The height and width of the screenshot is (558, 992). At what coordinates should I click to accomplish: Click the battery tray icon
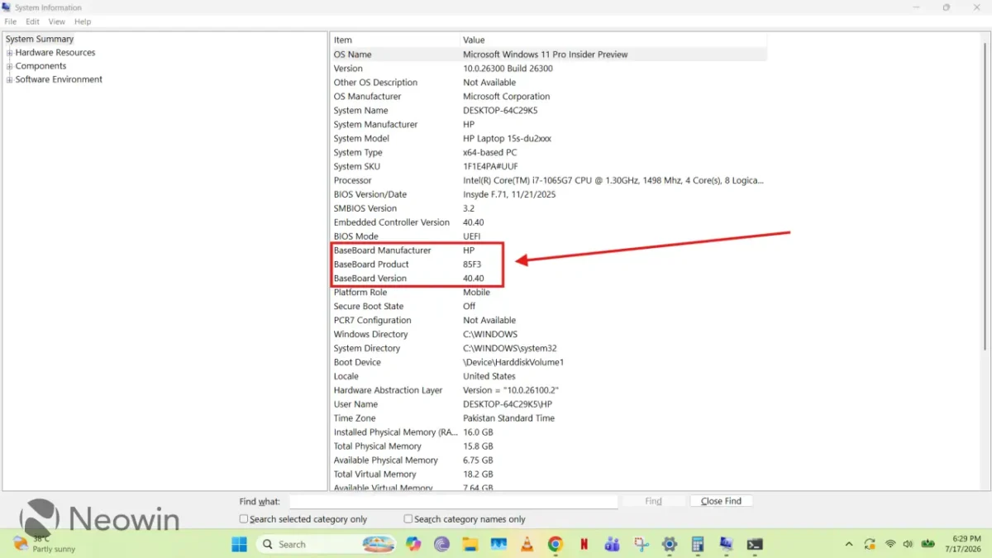(x=928, y=544)
